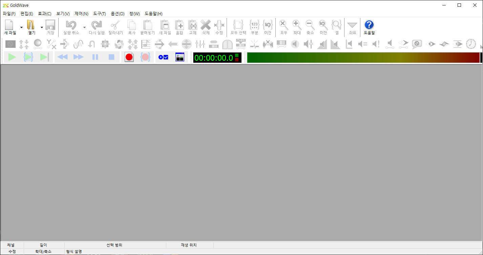Play to the end with the finish-play button

click(44, 57)
